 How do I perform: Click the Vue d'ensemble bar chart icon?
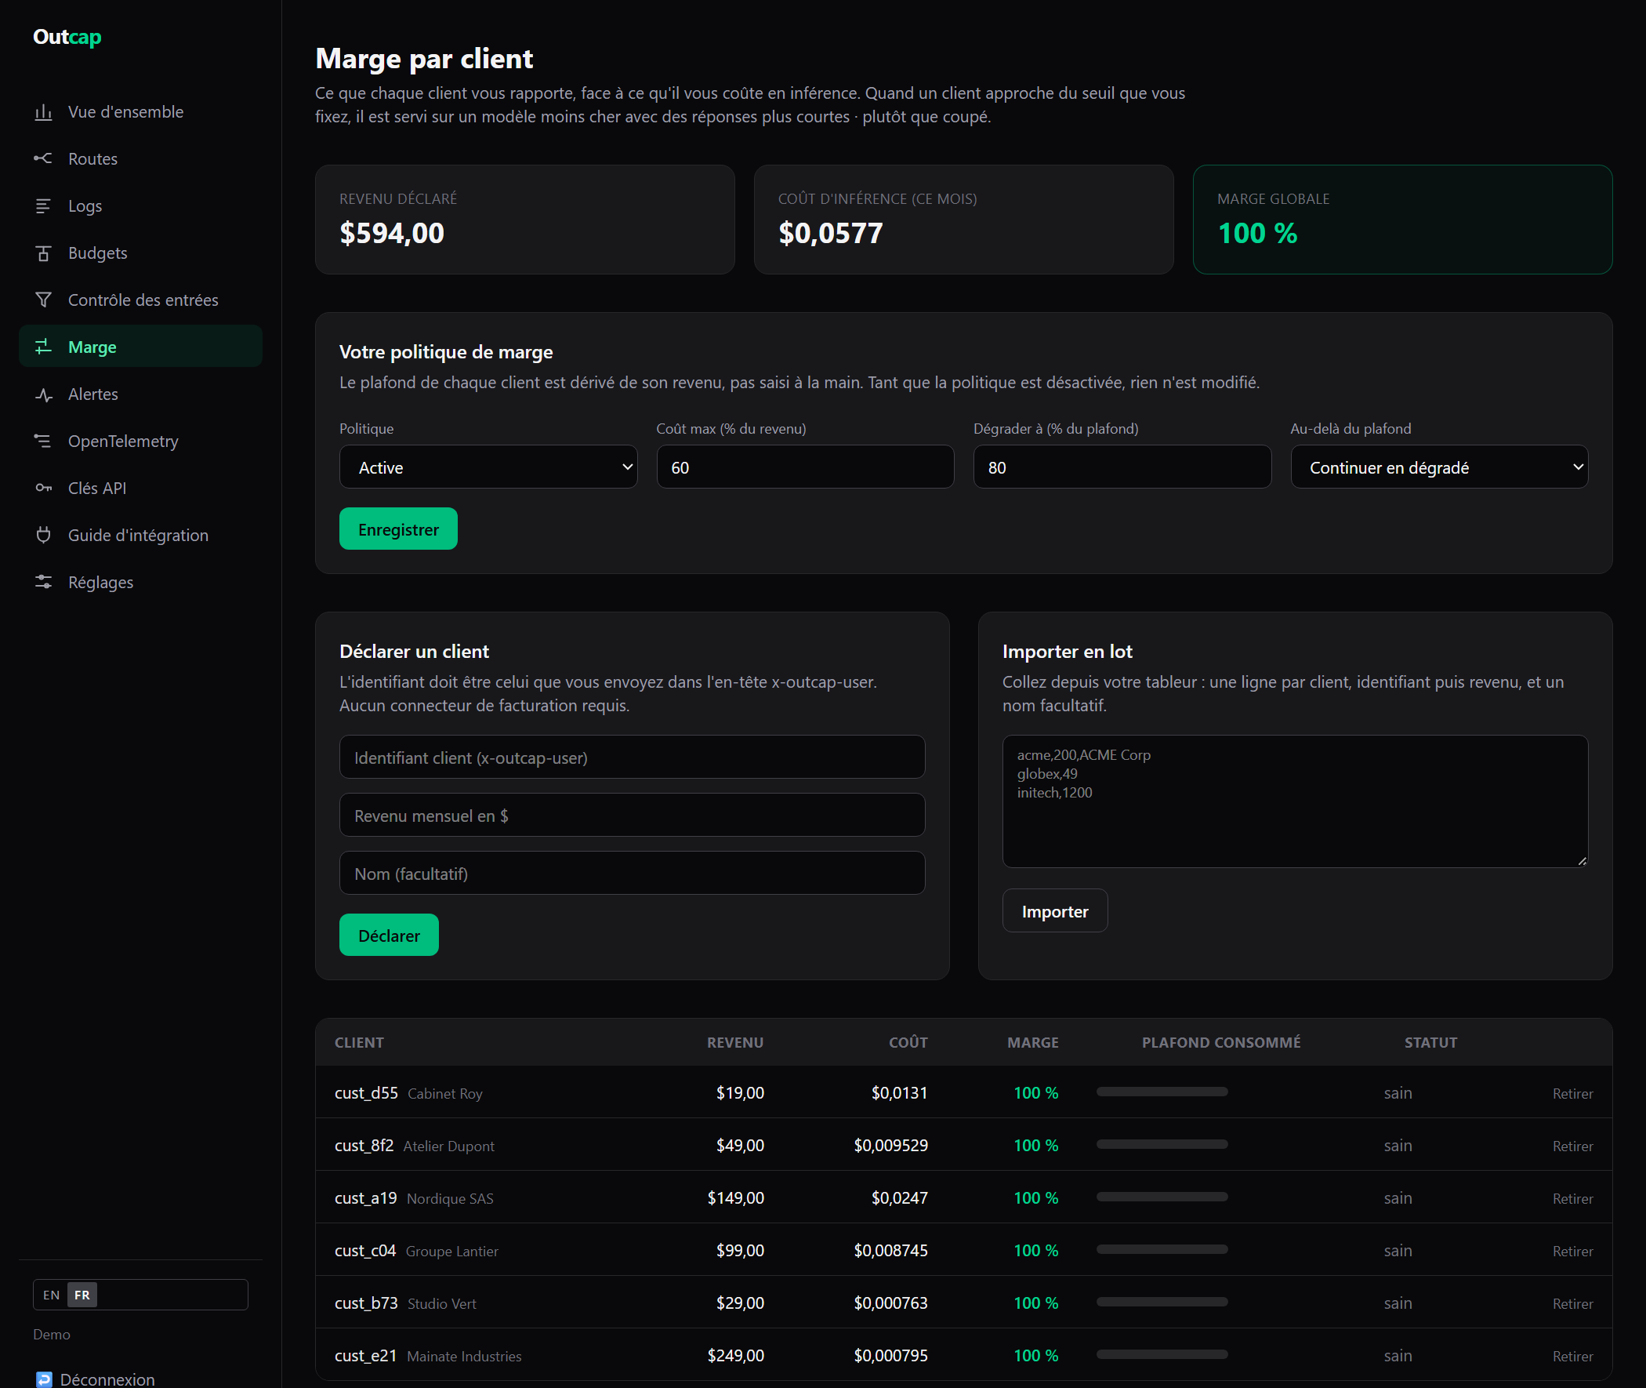point(43,111)
